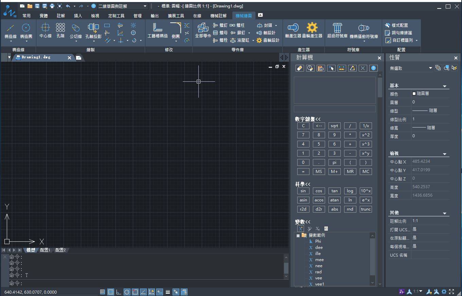462x296 pixels.
Task: Open the 工藝槽構造 process groove tool
Action: (158, 31)
